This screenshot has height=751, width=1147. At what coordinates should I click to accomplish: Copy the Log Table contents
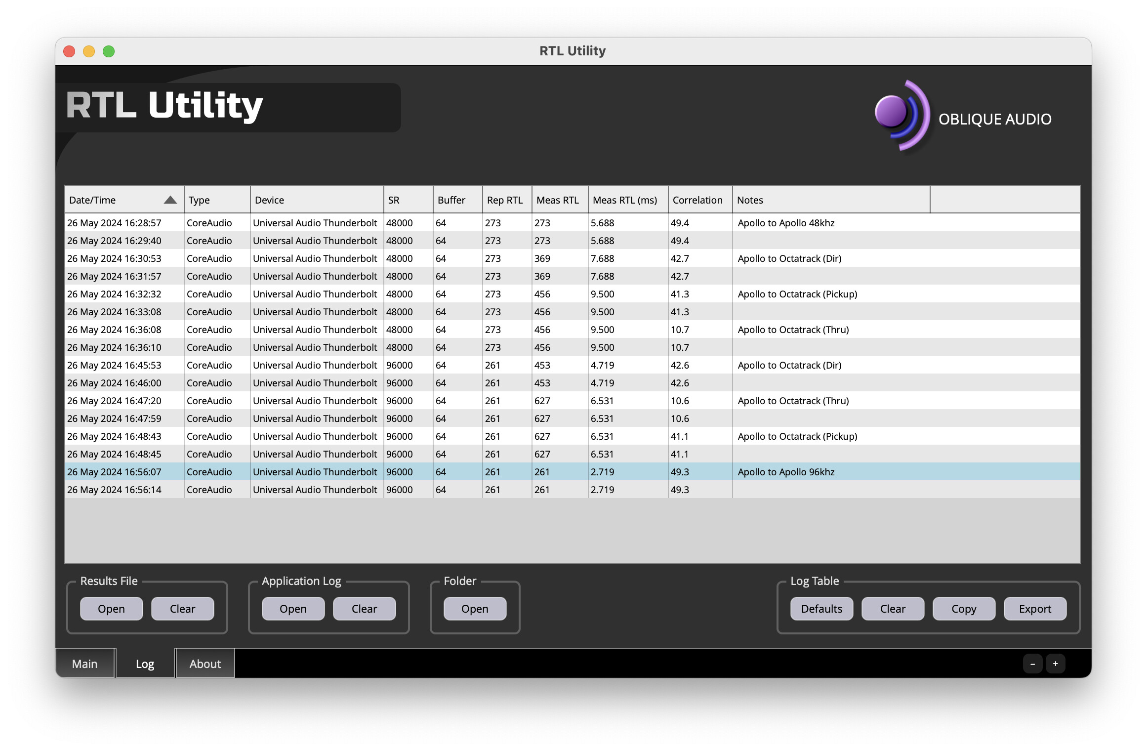pos(964,609)
